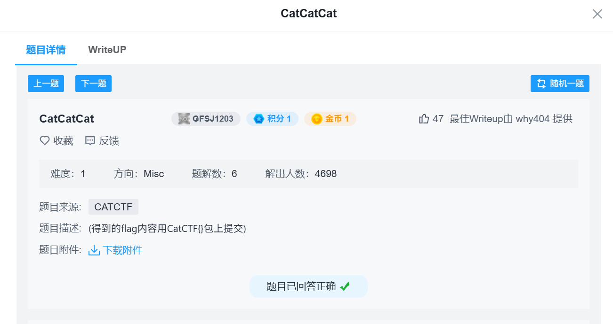
Task: Go to previous challenge via 上一题
Action: point(46,83)
